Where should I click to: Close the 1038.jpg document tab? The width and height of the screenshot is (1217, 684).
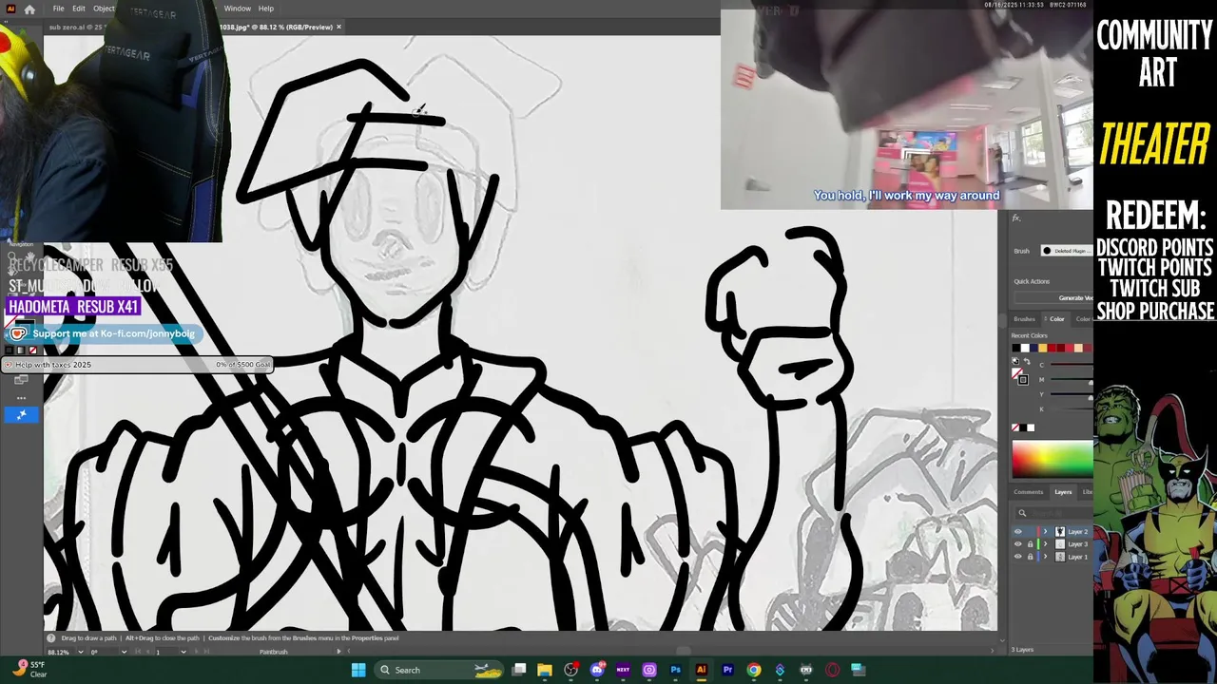coord(339,27)
